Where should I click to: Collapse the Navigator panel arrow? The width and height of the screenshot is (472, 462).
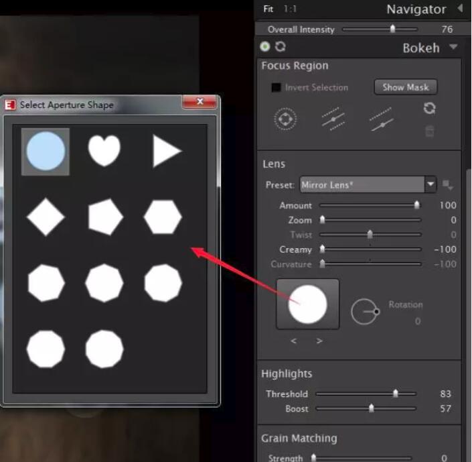pyautogui.click(x=460, y=8)
